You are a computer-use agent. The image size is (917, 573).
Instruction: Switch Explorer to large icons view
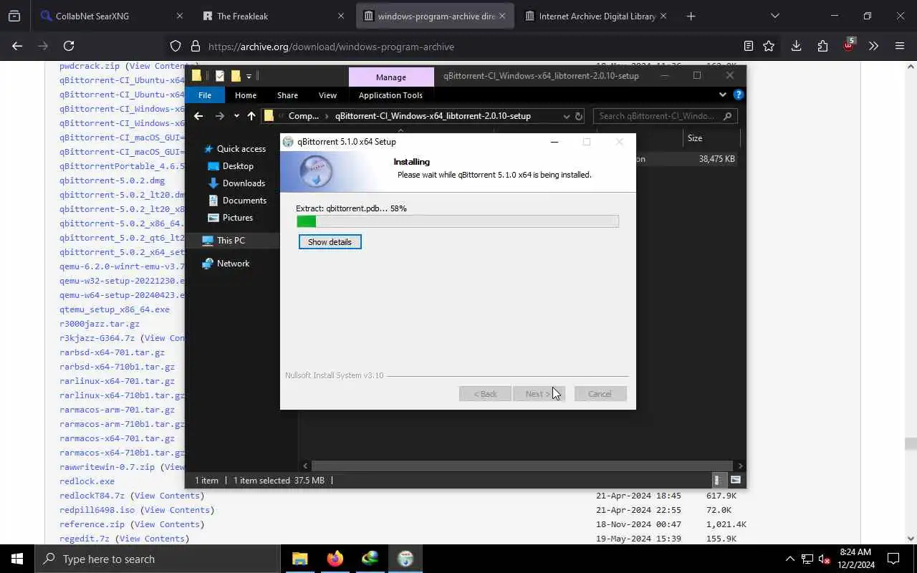coord(736,480)
